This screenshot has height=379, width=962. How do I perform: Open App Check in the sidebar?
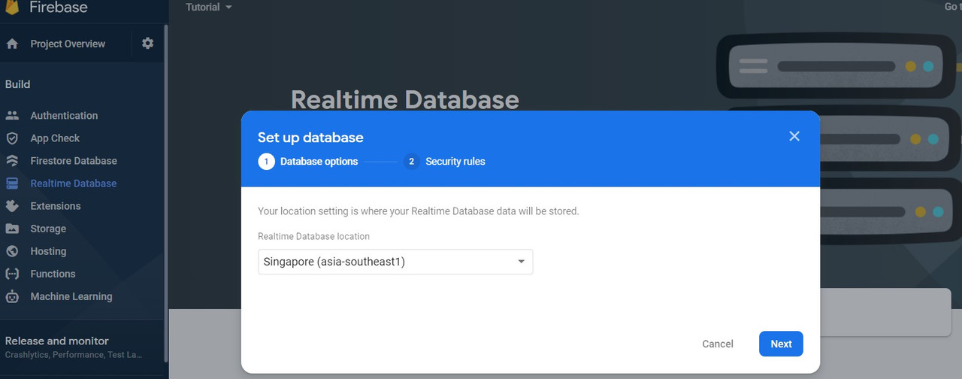[x=55, y=138]
